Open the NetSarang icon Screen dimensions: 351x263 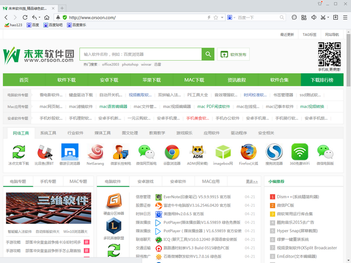click(95, 152)
